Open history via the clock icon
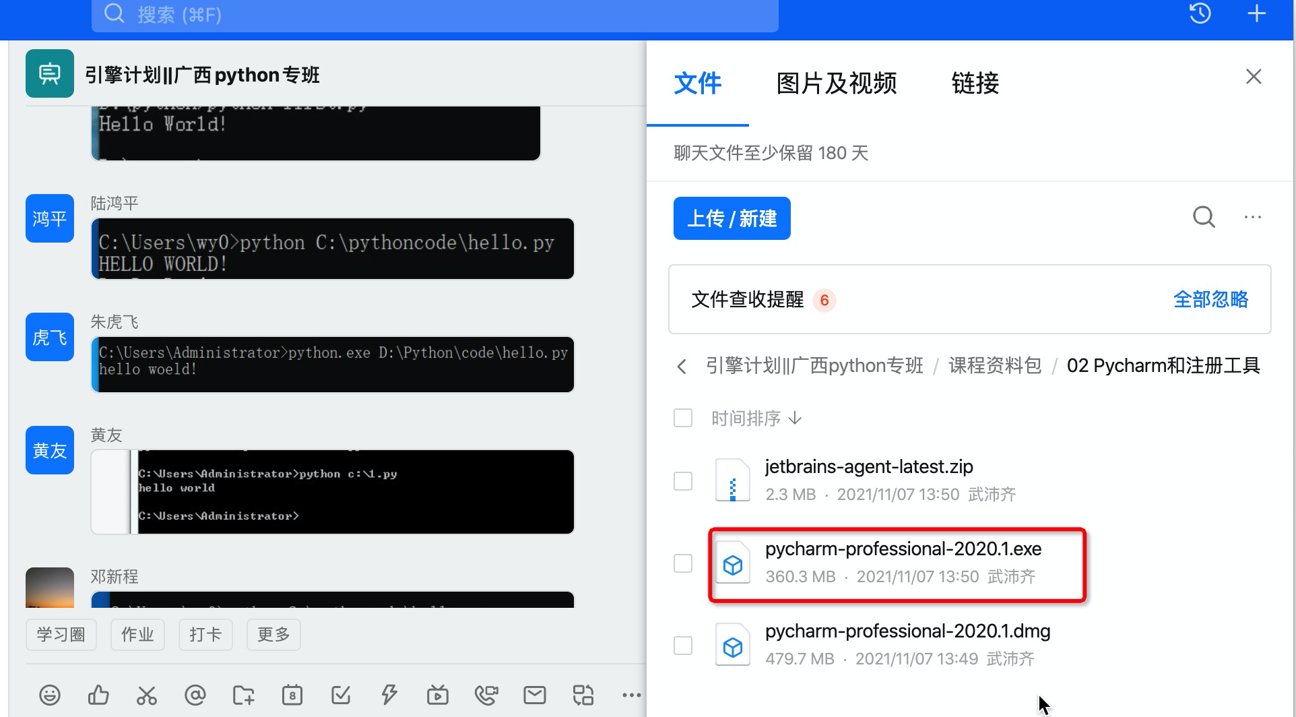 click(x=1200, y=13)
